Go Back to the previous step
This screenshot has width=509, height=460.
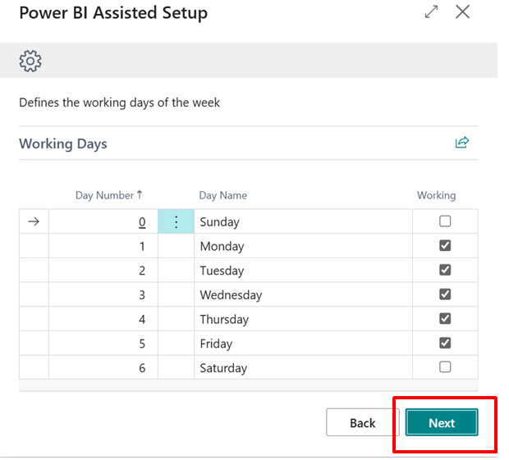362,422
